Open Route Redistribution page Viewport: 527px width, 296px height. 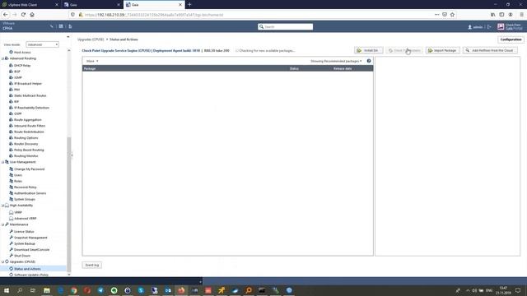click(x=29, y=132)
